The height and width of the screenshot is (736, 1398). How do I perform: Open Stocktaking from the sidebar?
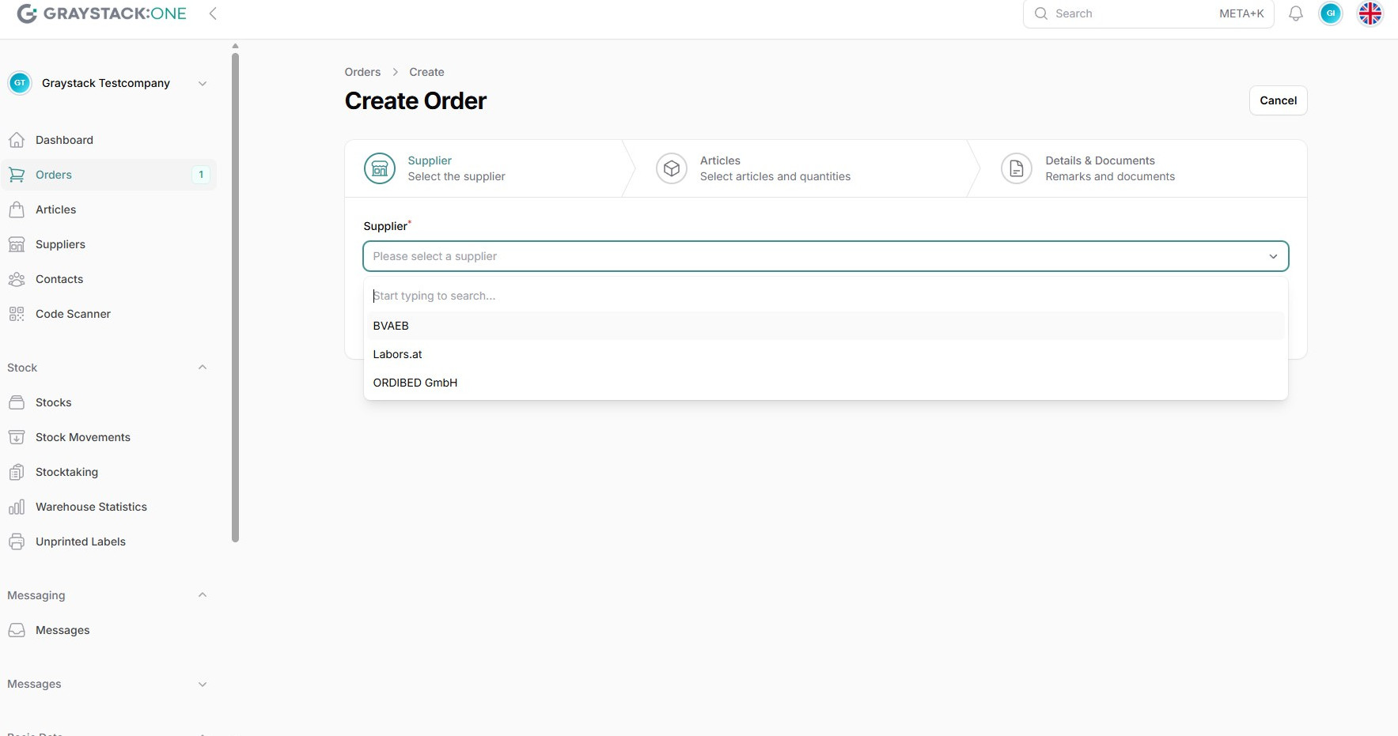(x=66, y=472)
